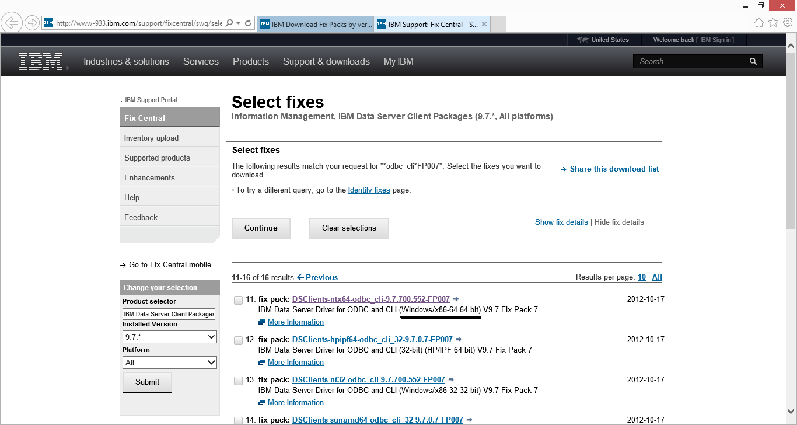Click the arrow icon before Share this download list

point(564,169)
